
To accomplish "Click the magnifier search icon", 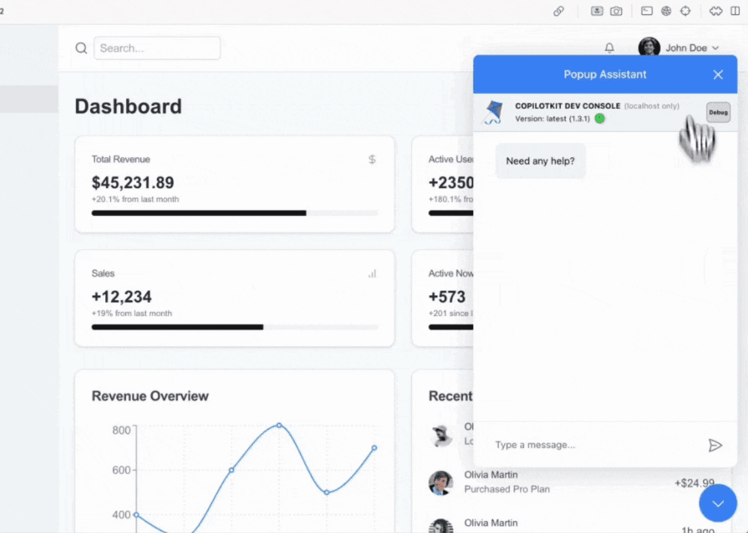I will (x=81, y=48).
